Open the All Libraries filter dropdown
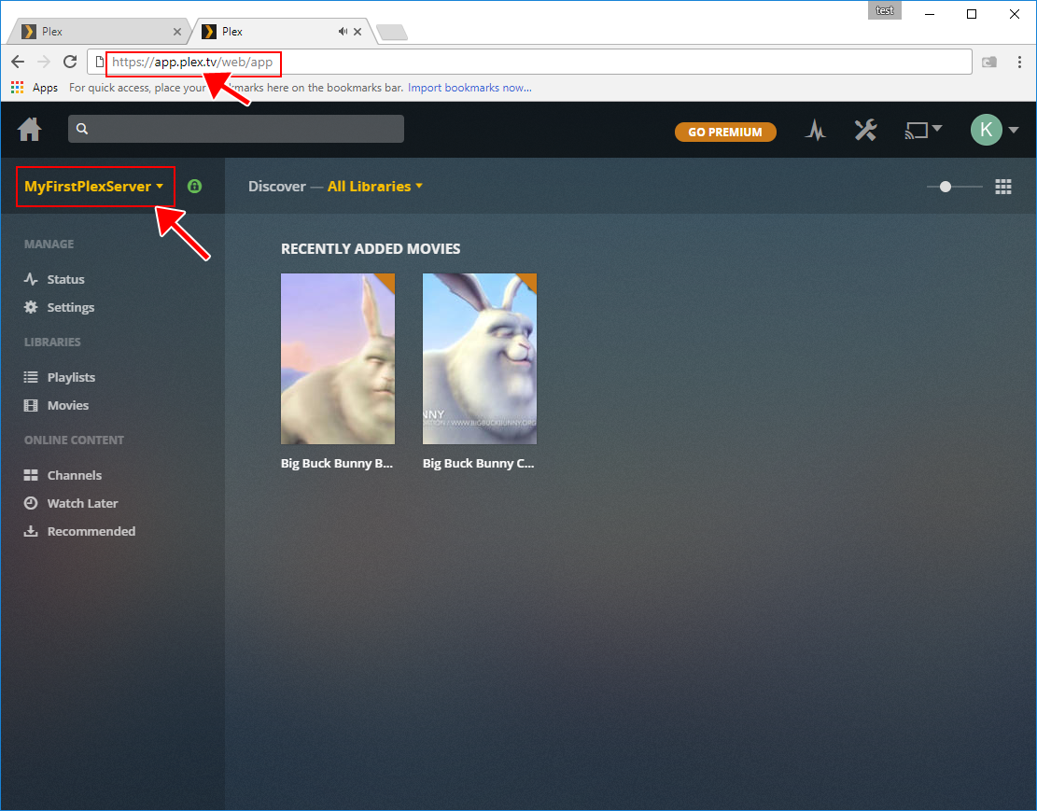The height and width of the screenshot is (811, 1037). (x=374, y=187)
